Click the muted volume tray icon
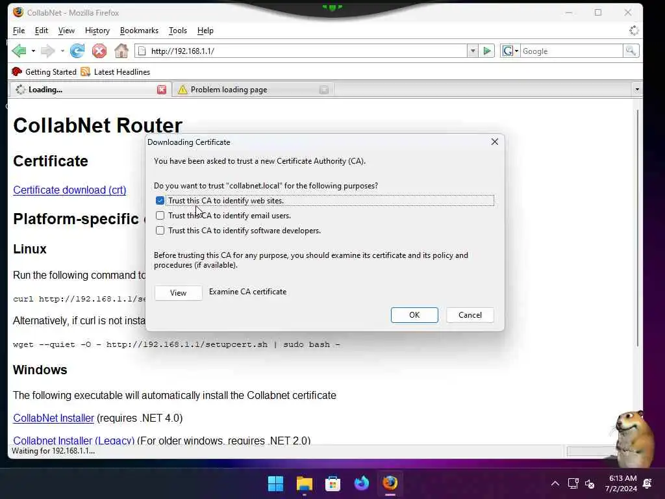This screenshot has width=665, height=499. (590, 483)
